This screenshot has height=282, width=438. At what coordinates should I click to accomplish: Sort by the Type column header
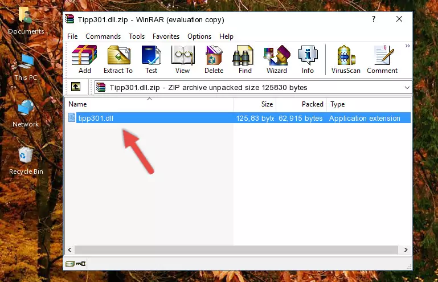point(369,104)
